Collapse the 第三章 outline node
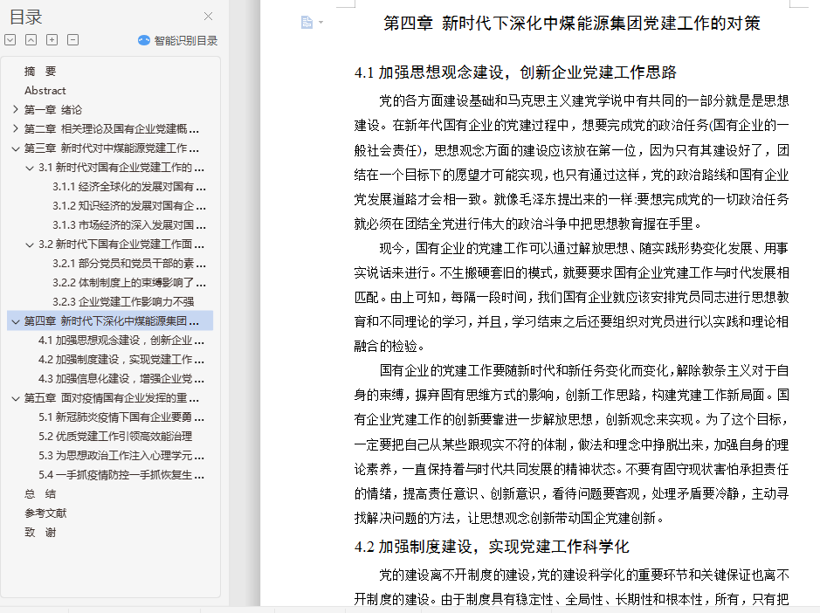Viewport: 820px width, 613px height. click(15, 148)
